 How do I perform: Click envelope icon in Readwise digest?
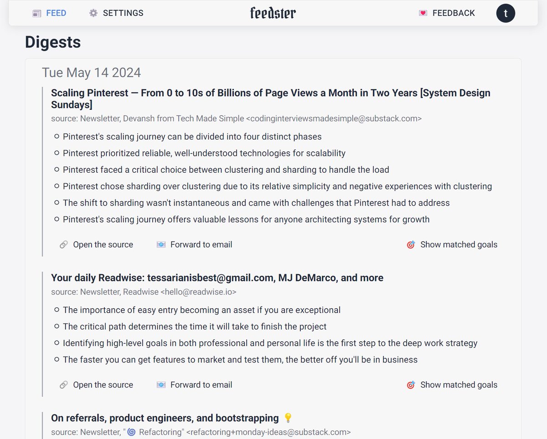click(x=161, y=385)
